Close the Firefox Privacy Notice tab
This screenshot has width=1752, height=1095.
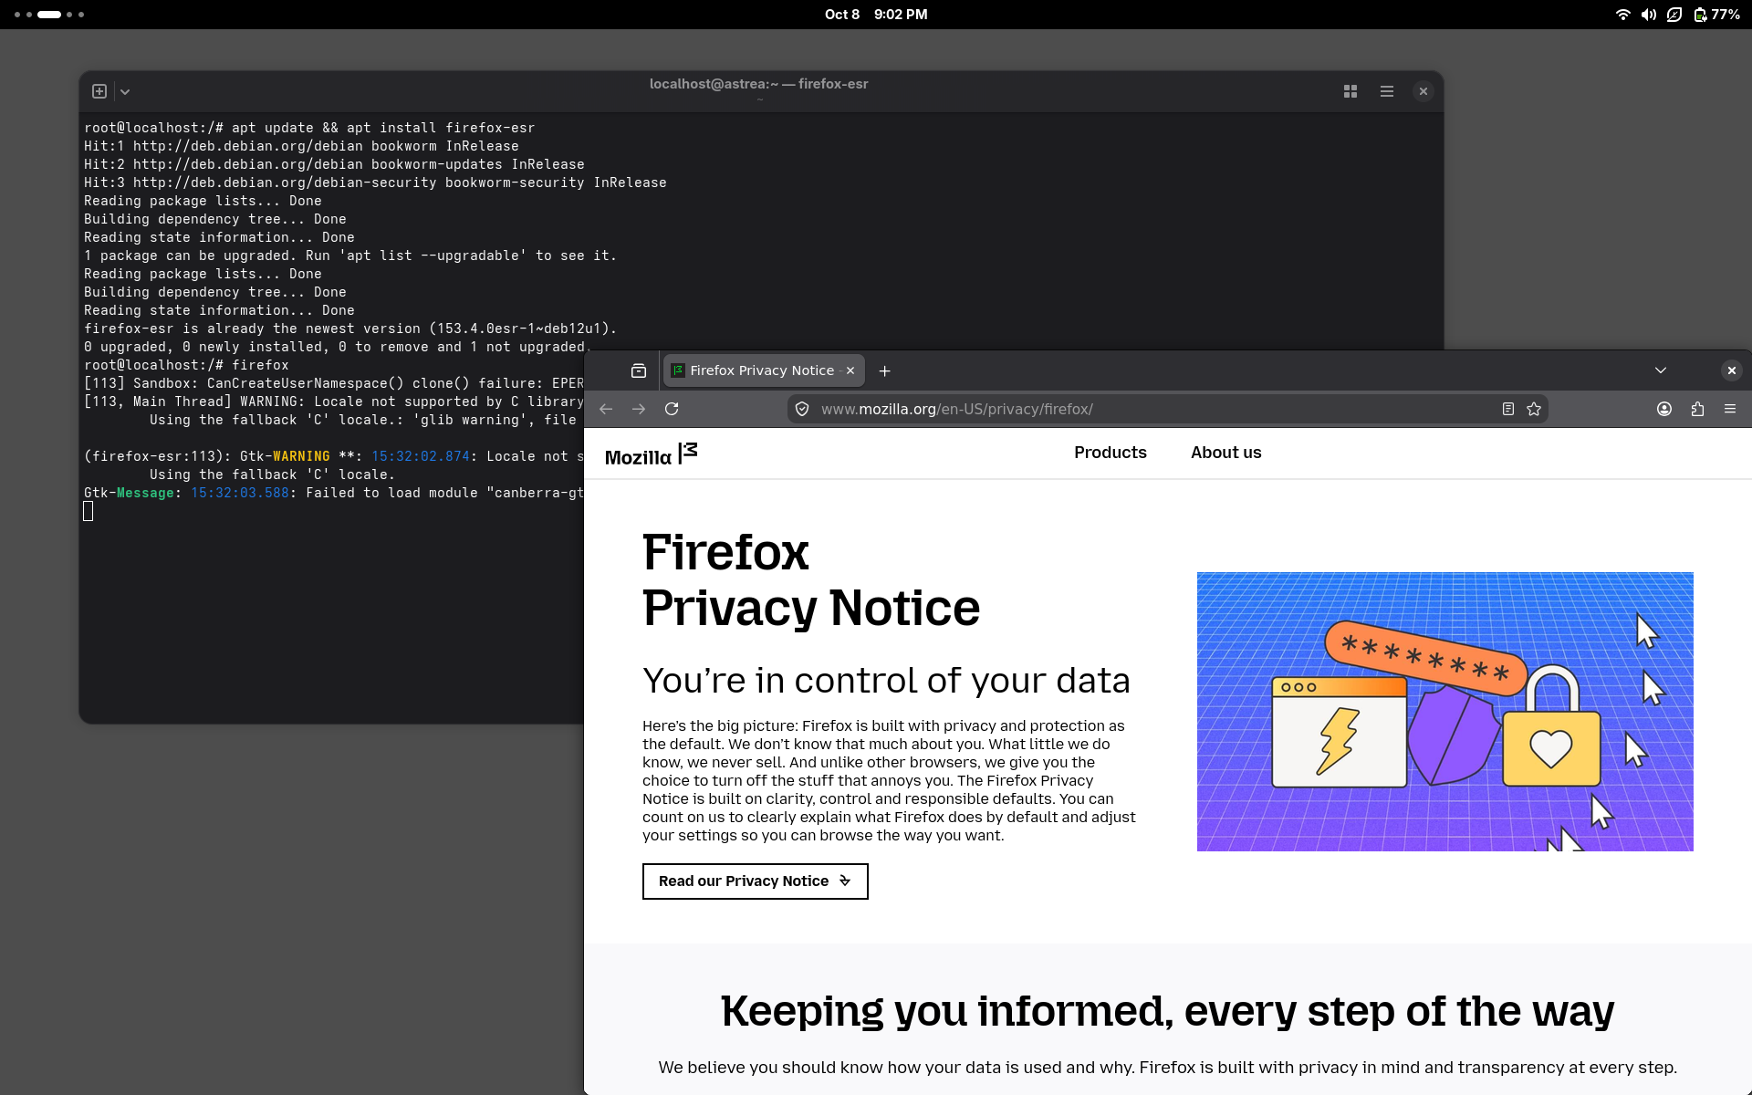click(850, 370)
